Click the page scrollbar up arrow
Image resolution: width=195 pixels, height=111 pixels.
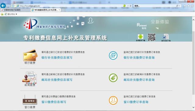(193, 20)
